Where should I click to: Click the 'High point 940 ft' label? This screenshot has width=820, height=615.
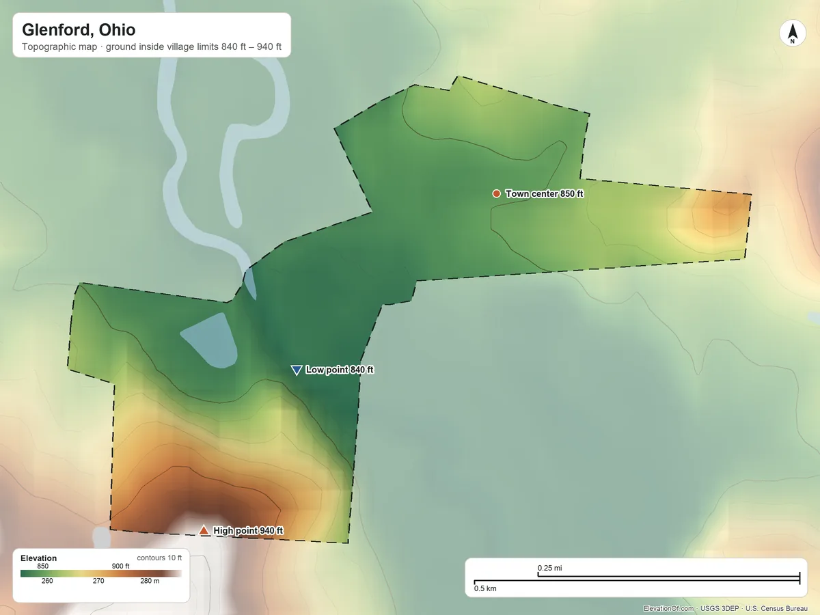pos(248,530)
